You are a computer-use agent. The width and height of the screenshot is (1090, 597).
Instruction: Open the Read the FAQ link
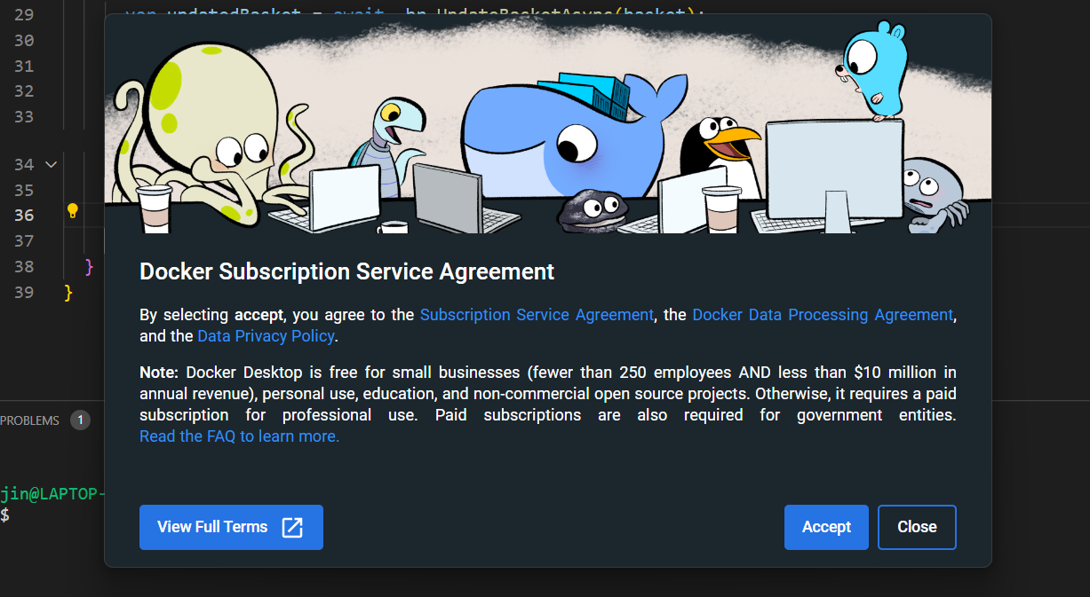239,436
